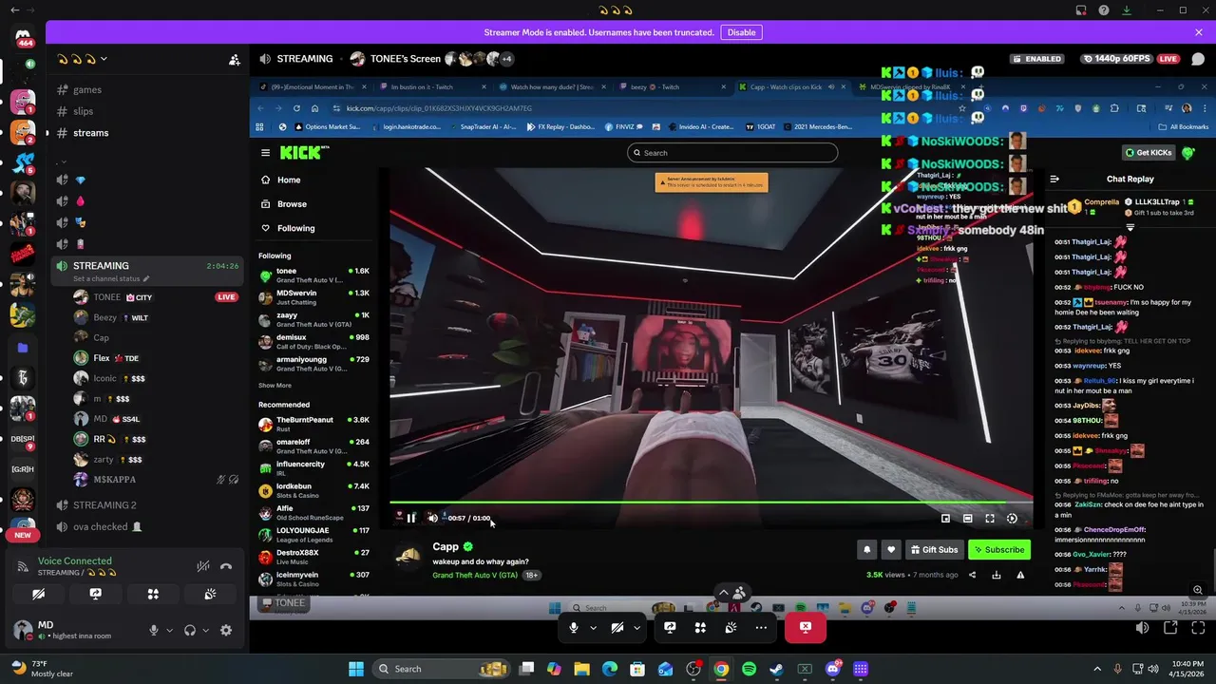Expand the server name dropdown header

[81, 59]
